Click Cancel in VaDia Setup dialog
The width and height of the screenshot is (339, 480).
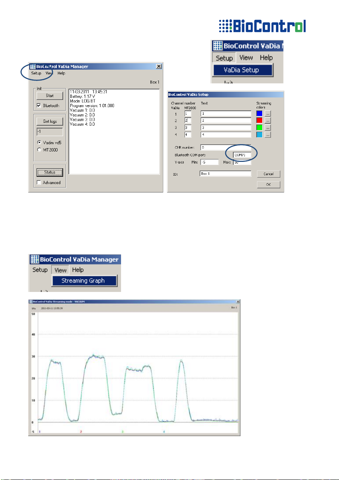coord(268,174)
